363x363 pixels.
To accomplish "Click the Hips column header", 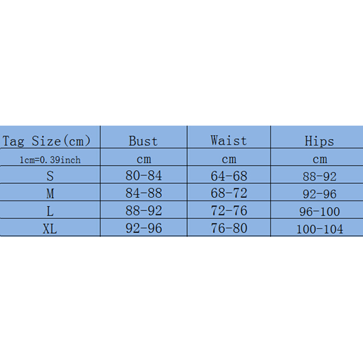I will tap(319, 141).
